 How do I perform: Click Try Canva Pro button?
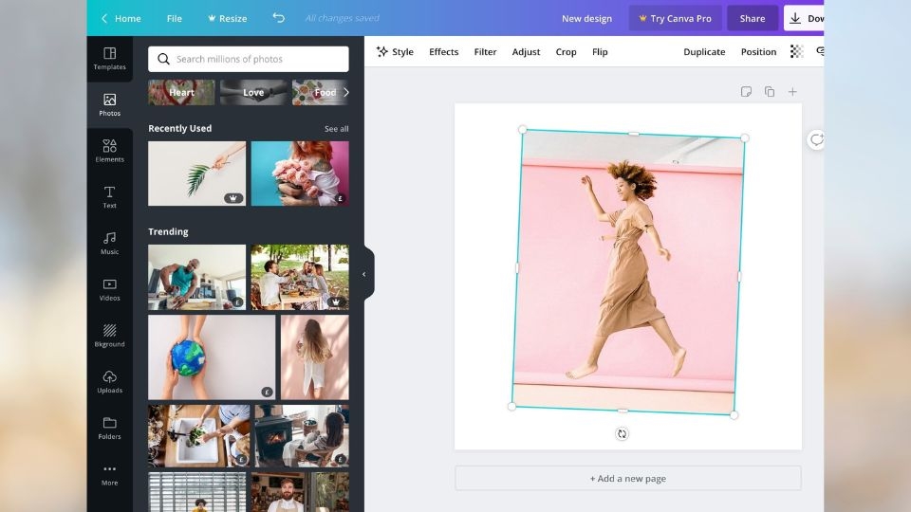point(675,18)
